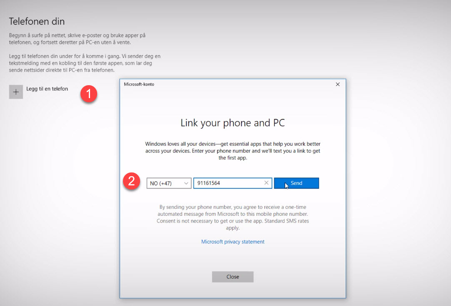Select the 'Legg til en telefon' label
The image size is (451, 306).
[x=47, y=89]
